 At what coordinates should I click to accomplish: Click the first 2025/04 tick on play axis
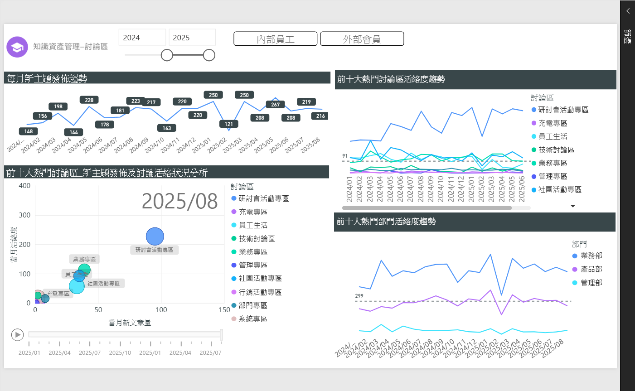(x=59, y=352)
